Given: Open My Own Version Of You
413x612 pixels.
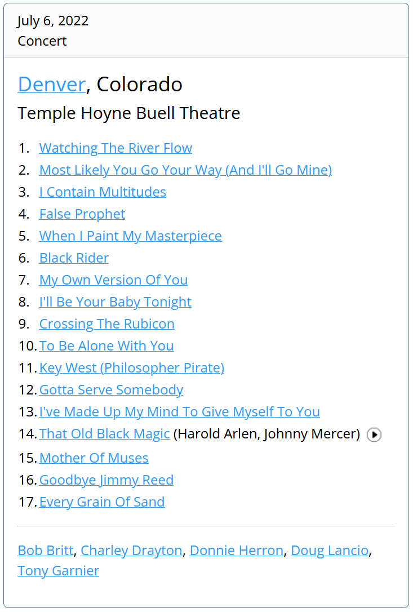Looking at the screenshot, I should pos(113,280).
